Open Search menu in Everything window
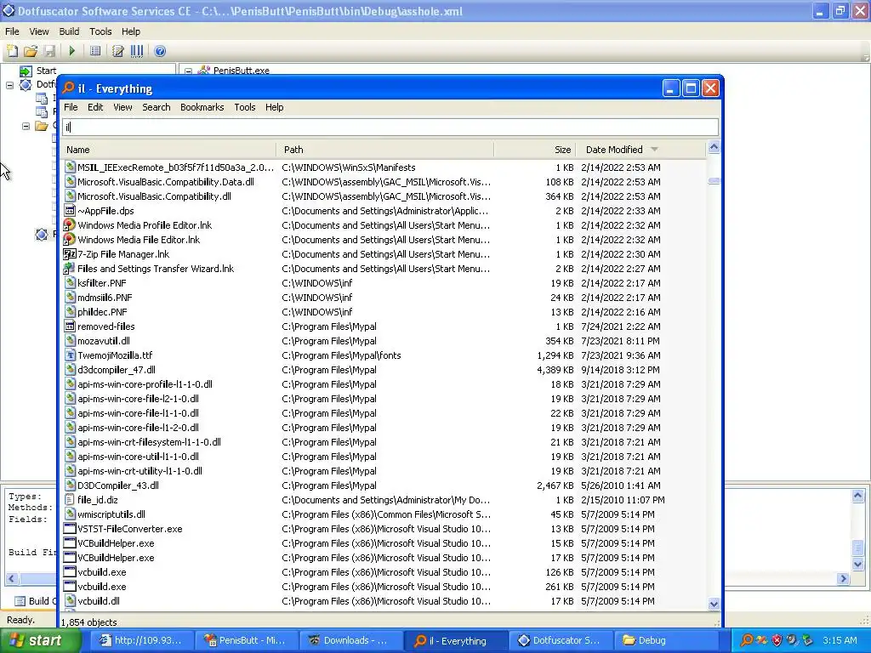This screenshot has height=653, width=871. (x=157, y=107)
